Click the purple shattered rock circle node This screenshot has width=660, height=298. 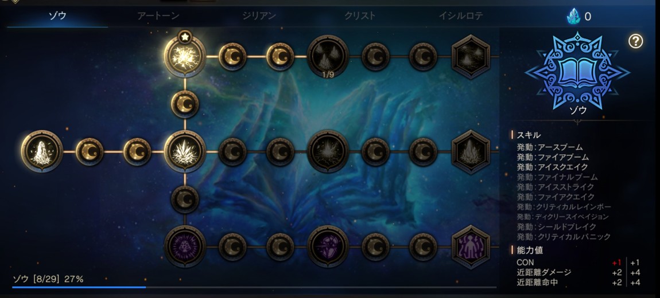328,246
